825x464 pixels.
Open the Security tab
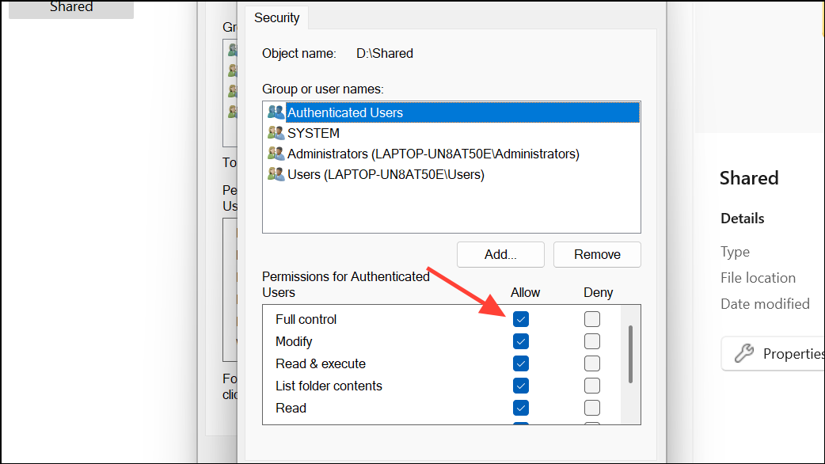(276, 17)
